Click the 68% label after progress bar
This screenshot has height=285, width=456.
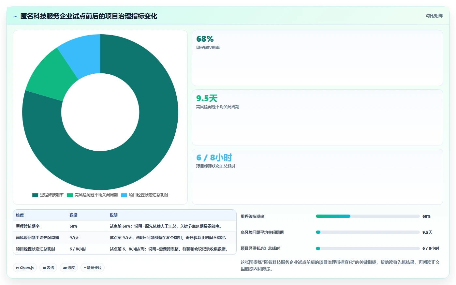[x=426, y=217]
